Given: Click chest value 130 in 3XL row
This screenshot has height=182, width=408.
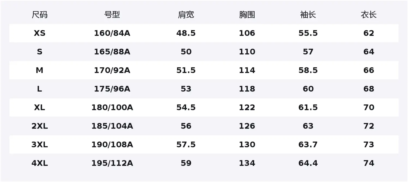Looking at the screenshot, I should point(247,145).
